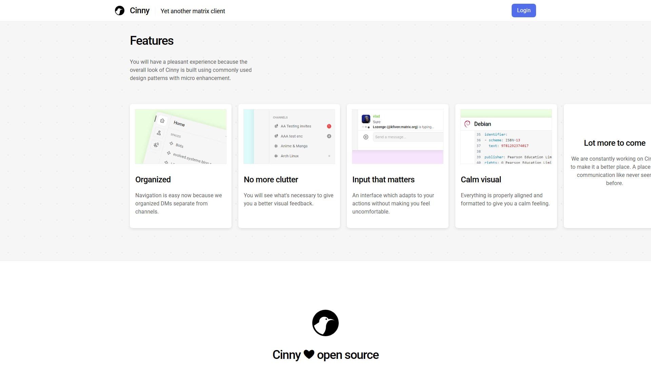The image size is (651, 366).
Task: Click the 'You will see what's necessary' description
Action: click(289, 199)
